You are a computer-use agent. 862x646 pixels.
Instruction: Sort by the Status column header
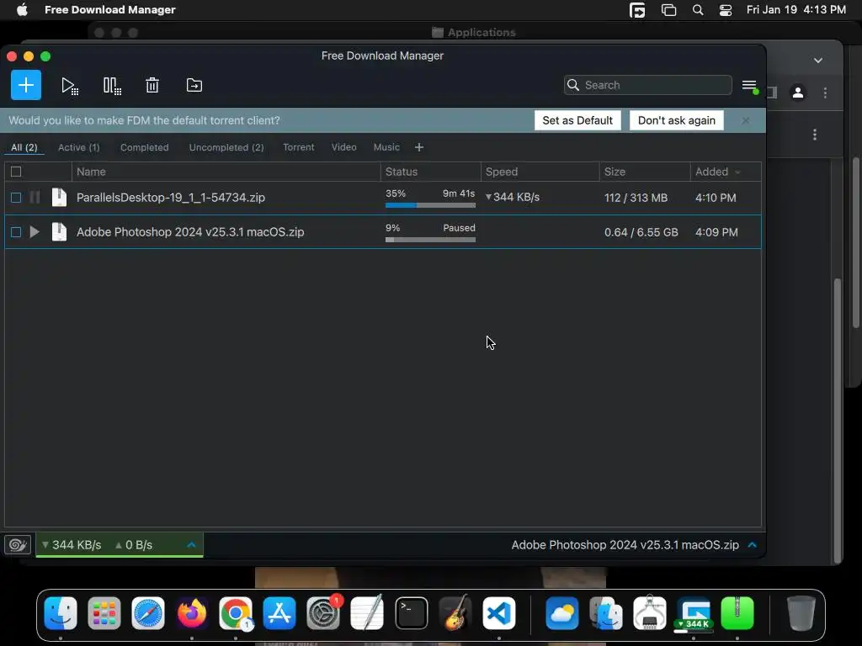pos(430,172)
